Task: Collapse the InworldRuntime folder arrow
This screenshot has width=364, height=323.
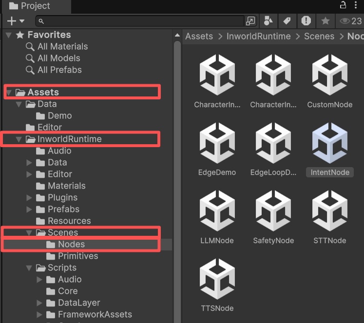Action: point(19,139)
